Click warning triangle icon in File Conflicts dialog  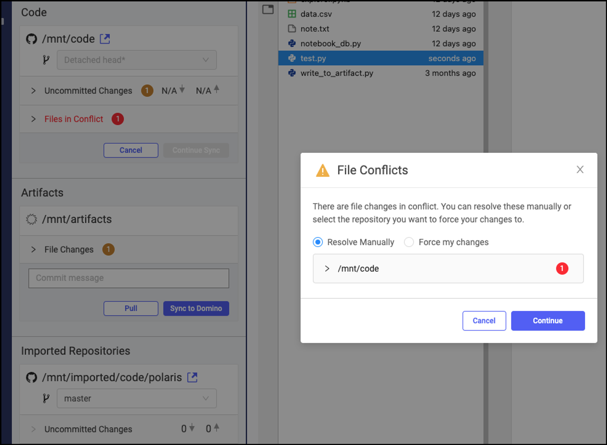pos(322,171)
